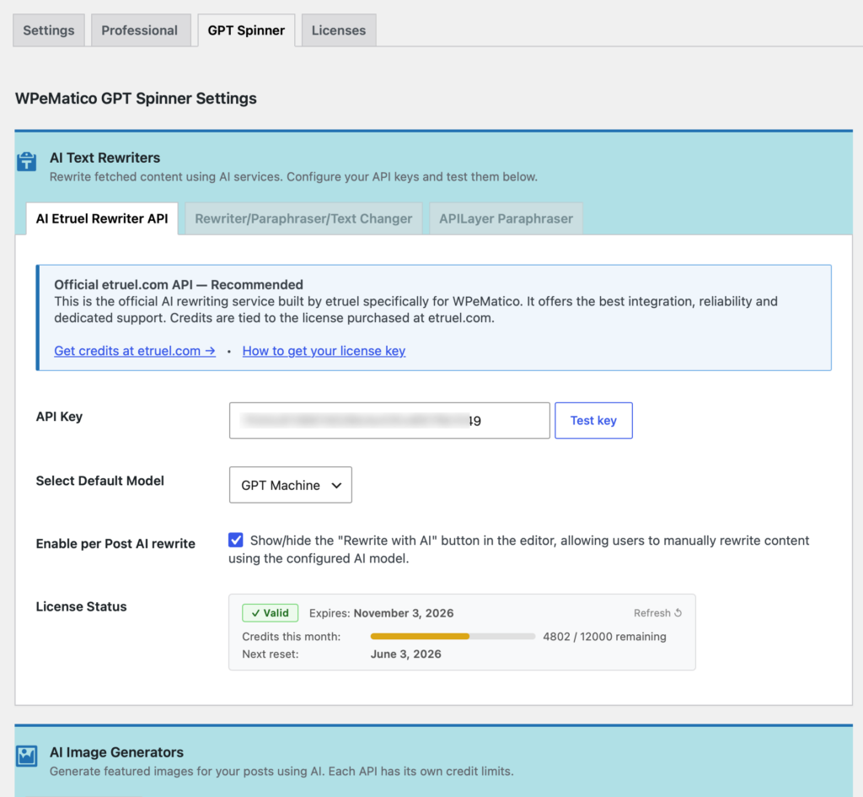Click the Select Default Model label
This screenshot has height=797, width=863.
tap(99, 480)
